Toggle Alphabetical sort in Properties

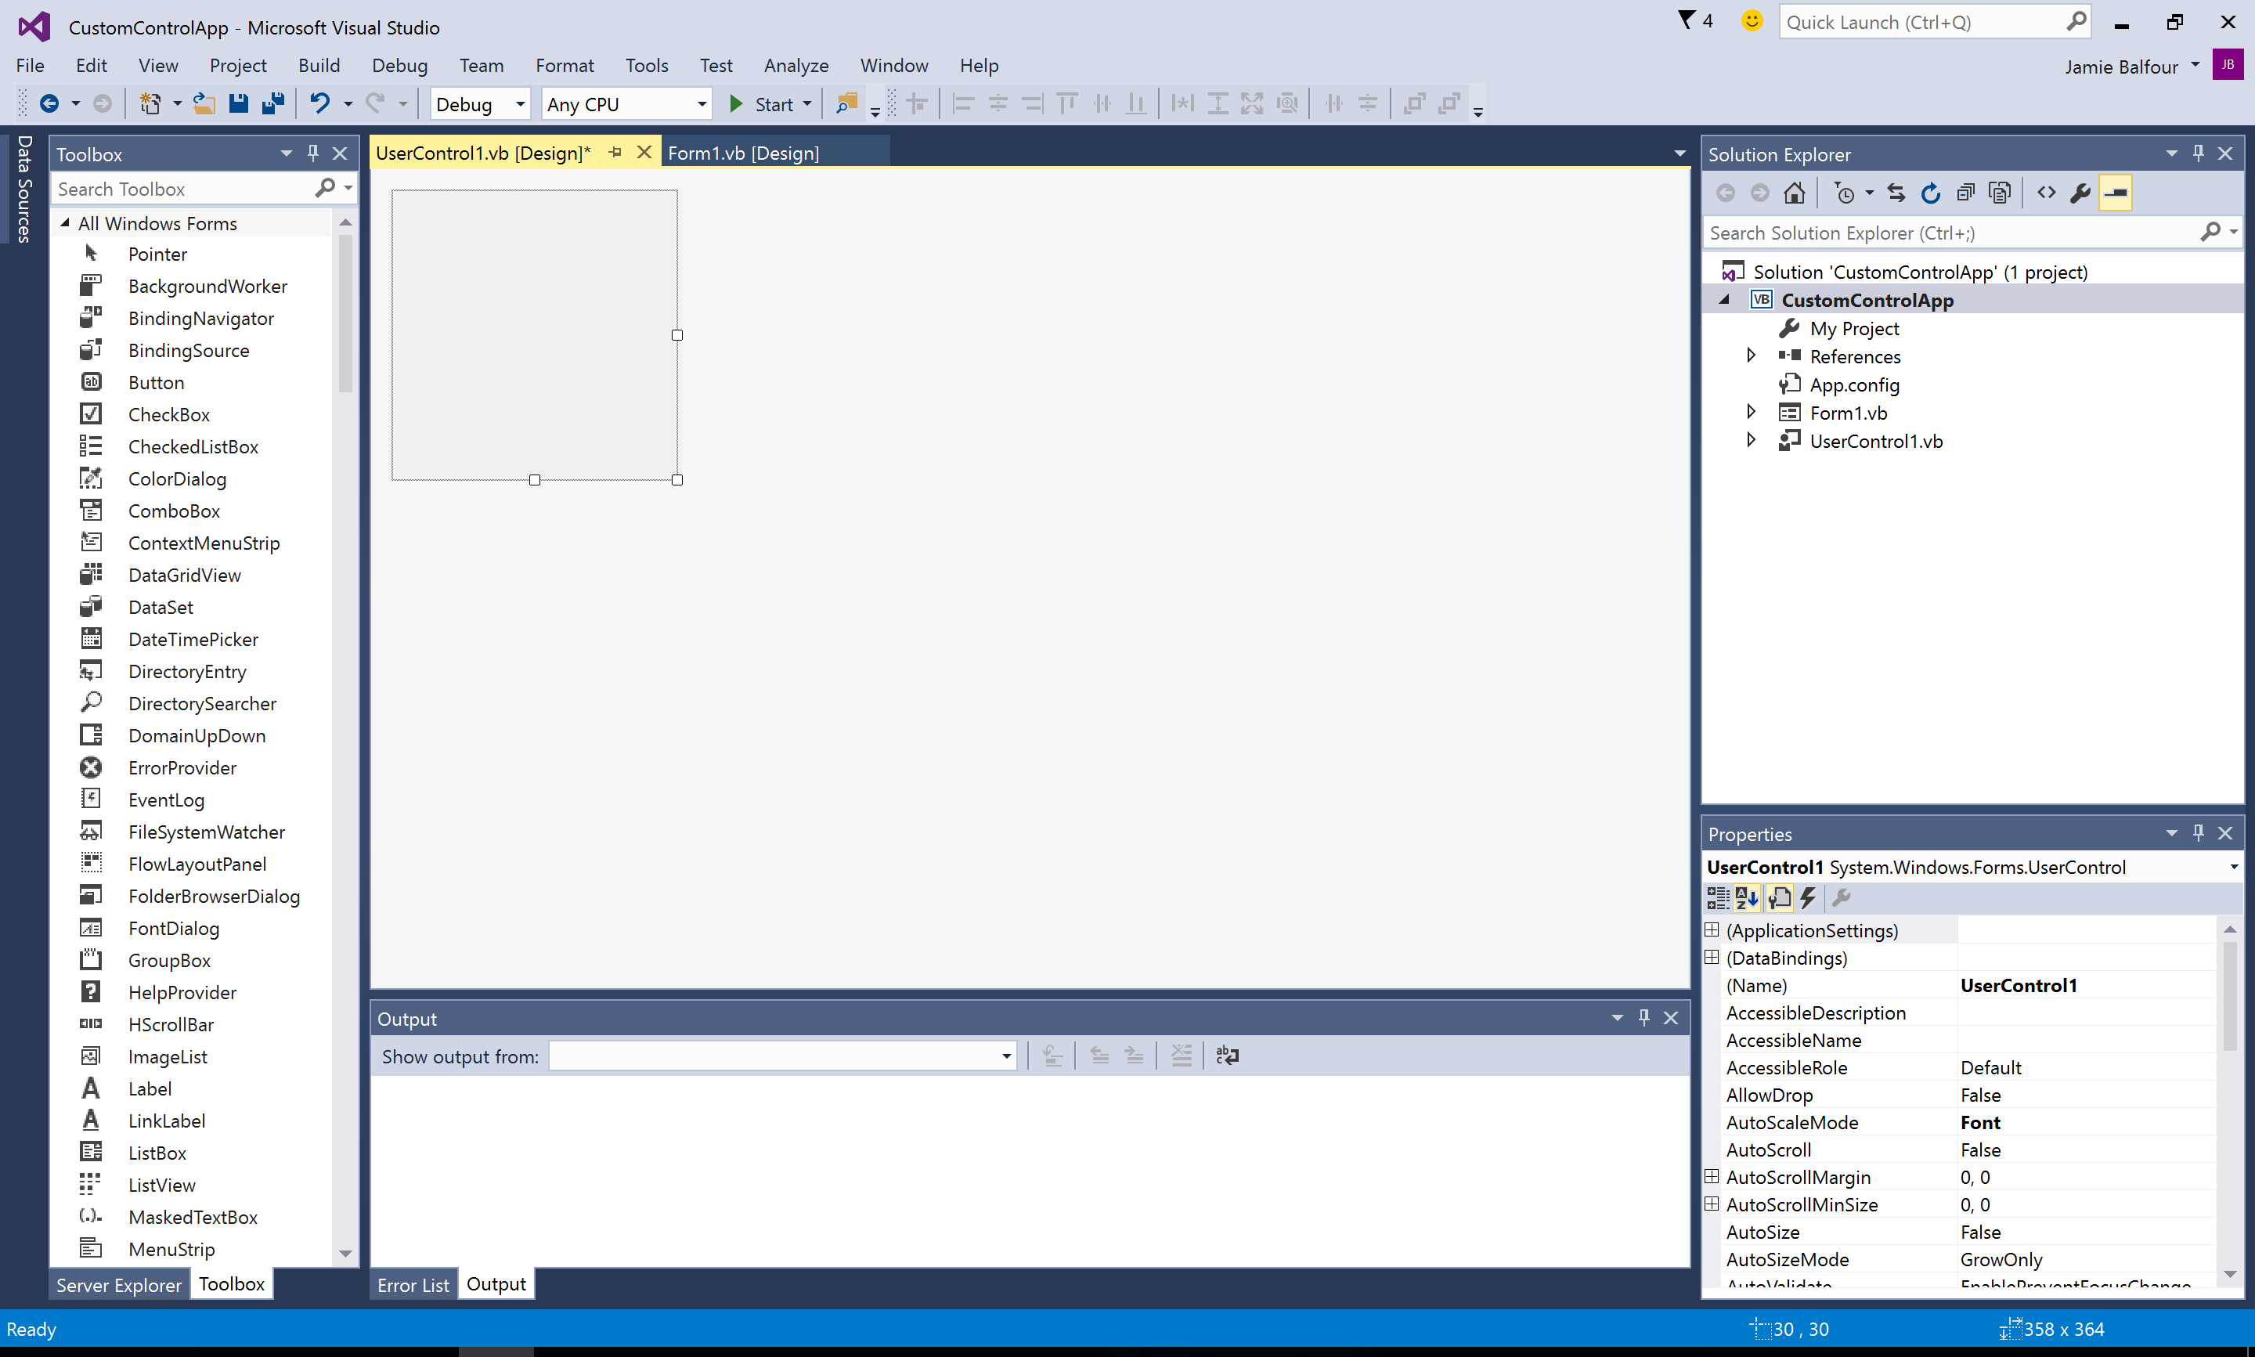coord(1748,898)
